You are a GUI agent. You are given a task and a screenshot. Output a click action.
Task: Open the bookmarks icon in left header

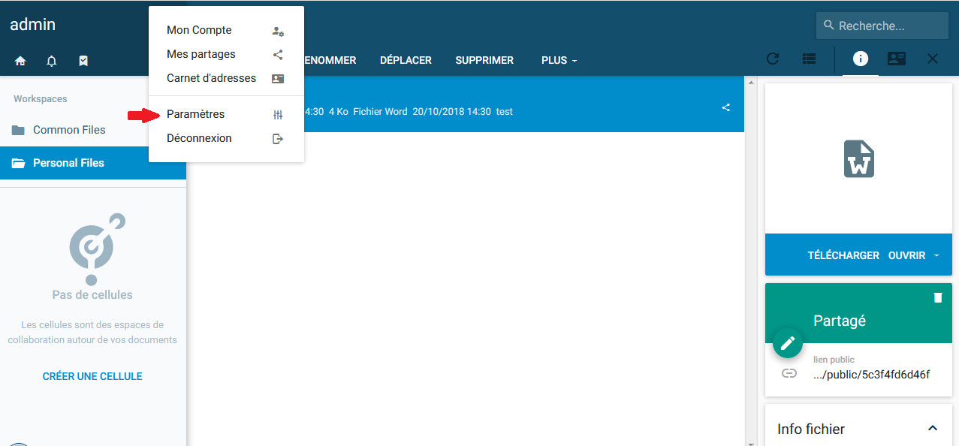(83, 61)
